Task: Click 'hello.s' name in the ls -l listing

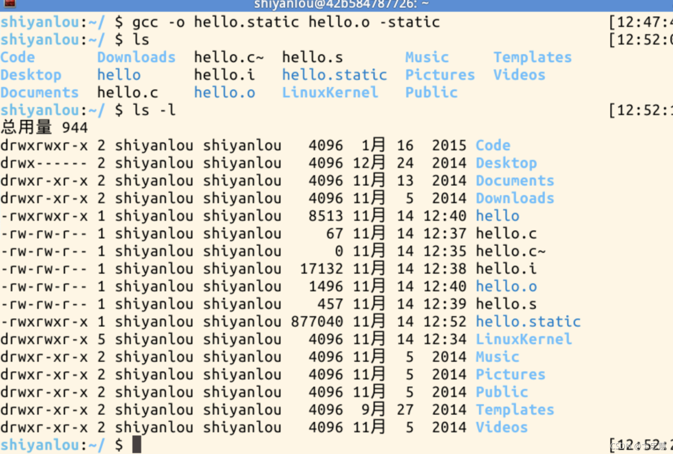Action: coord(506,304)
